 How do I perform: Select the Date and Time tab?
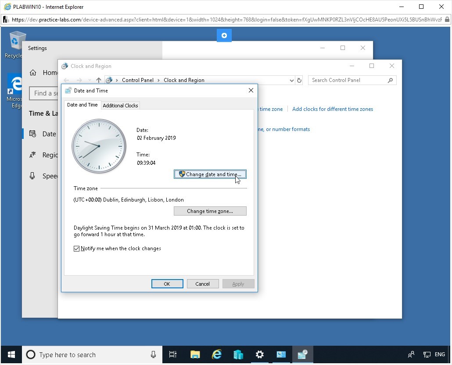click(x=83, y=105)
